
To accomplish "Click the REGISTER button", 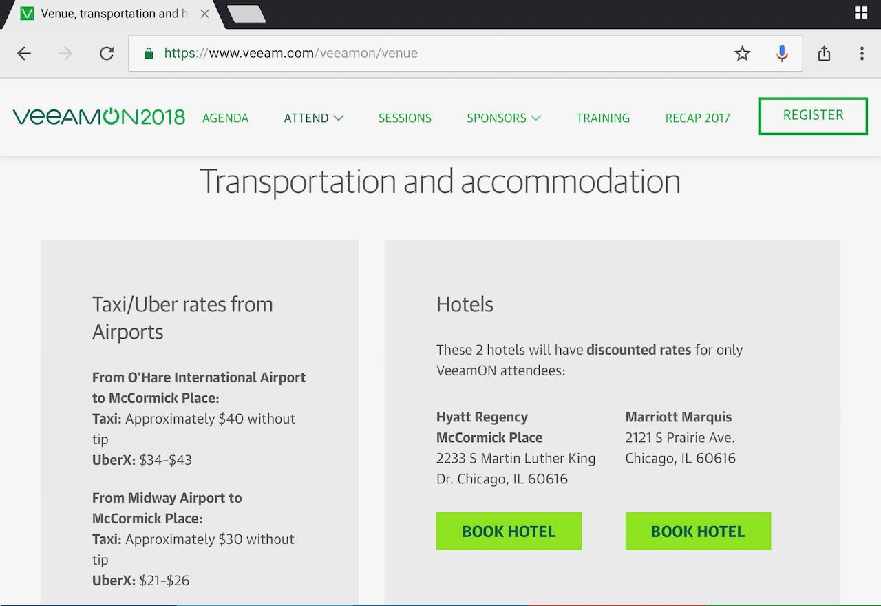I will 813,116.
